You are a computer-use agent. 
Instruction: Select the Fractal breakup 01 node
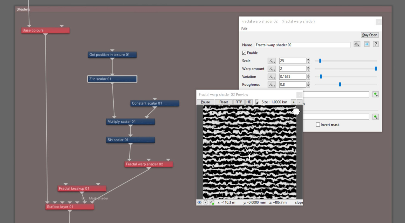(82, 189)
